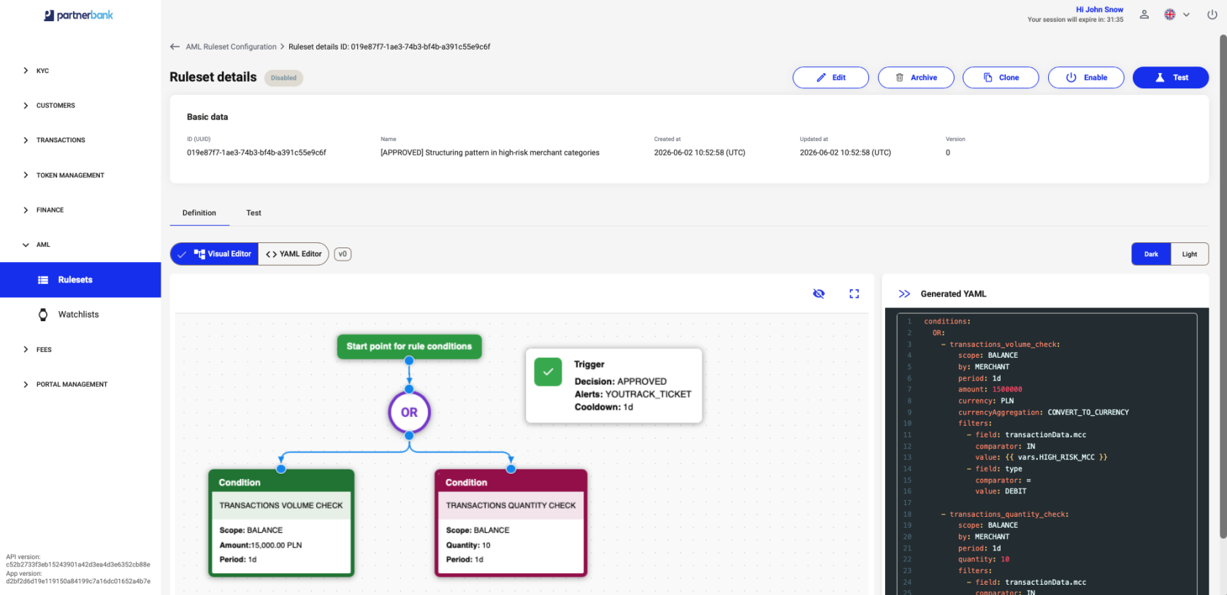Select the Dark theme option
The height and width of the screenshot is (595, 1227).
tap(1151, 254)
